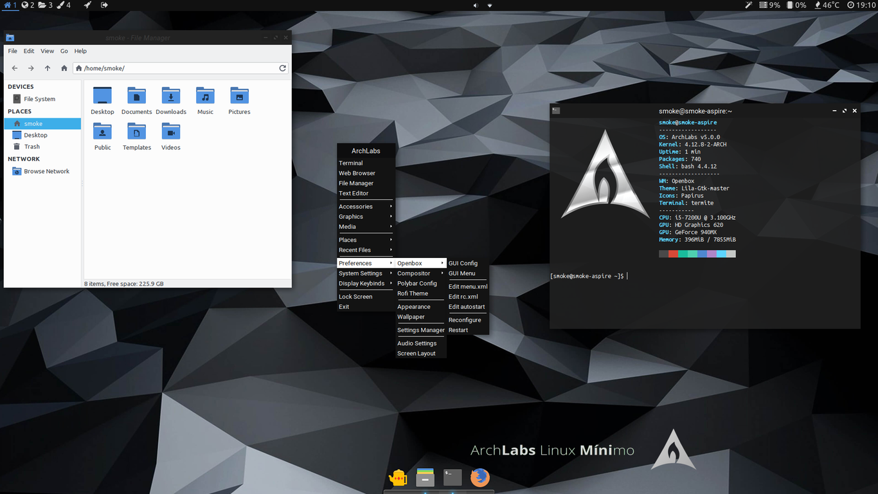Open Edit menu in File Manager
Image resolution: width=878 pixels, height=494 pixels.
(29, 51)
